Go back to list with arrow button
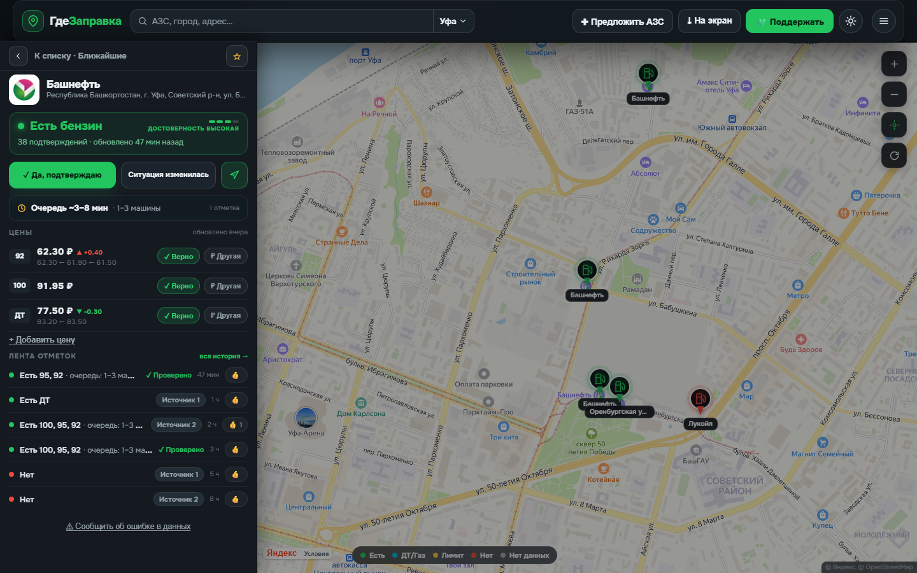This screenshot has height=573, width=917. tap(18, 56)
